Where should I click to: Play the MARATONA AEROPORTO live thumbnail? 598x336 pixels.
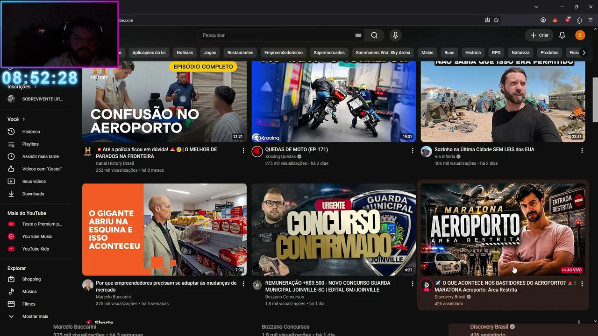(503, 229)
